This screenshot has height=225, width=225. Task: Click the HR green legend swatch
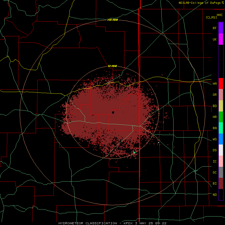pos(221,117)
